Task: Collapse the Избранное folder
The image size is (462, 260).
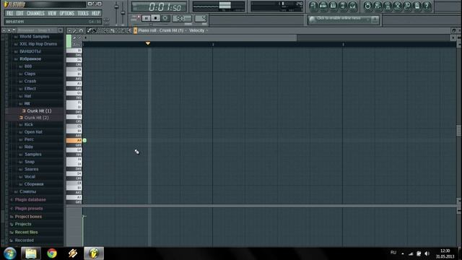Action: [x=30, y=59]
